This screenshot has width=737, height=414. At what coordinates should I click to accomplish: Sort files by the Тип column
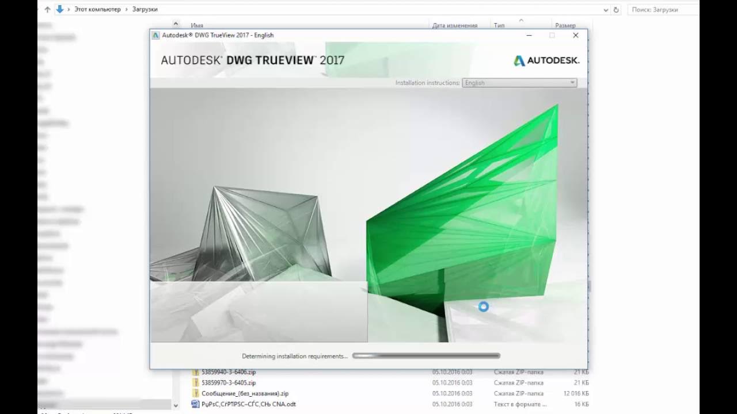(x=499, y=25)
